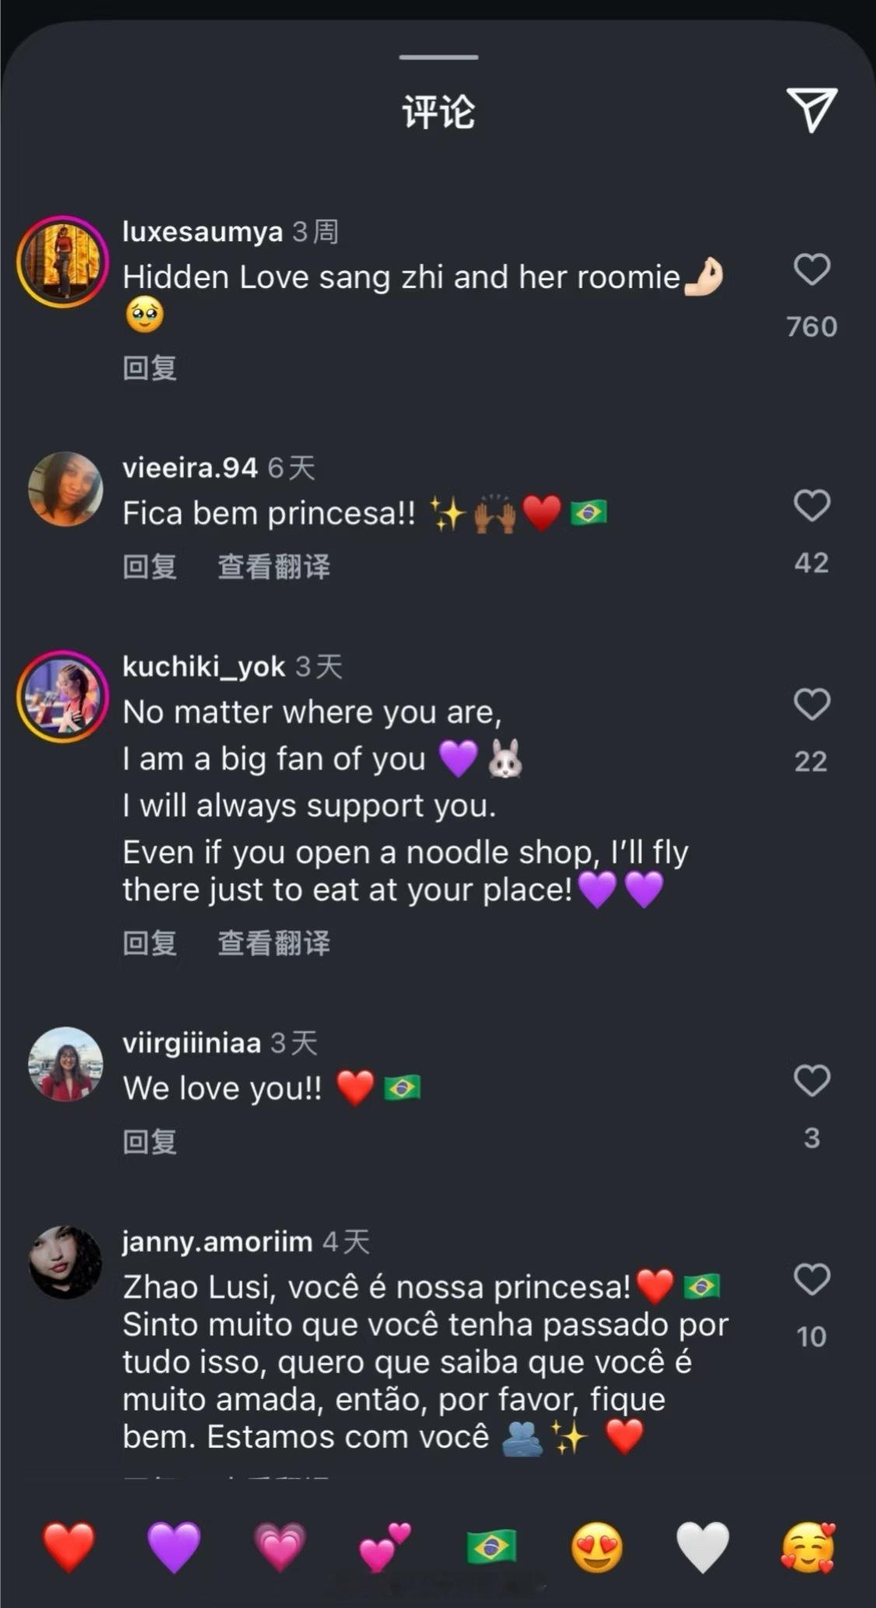Image resolution: width=876 pixels, height=1608 pixels.
Task: Tap the share paper-plane icon
Action: point(811,109)
